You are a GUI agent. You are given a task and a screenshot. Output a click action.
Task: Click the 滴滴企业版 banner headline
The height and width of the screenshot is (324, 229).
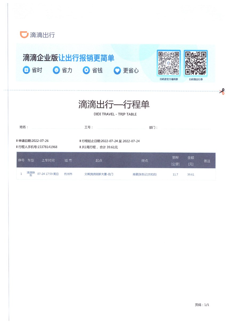tap(68, 58)
